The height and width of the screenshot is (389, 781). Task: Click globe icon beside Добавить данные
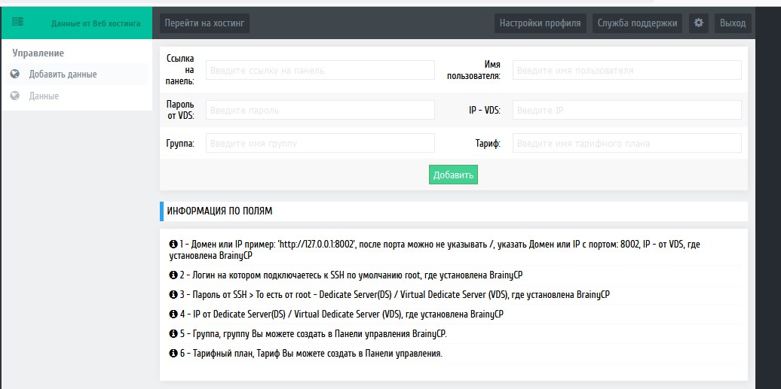[14, 74]
